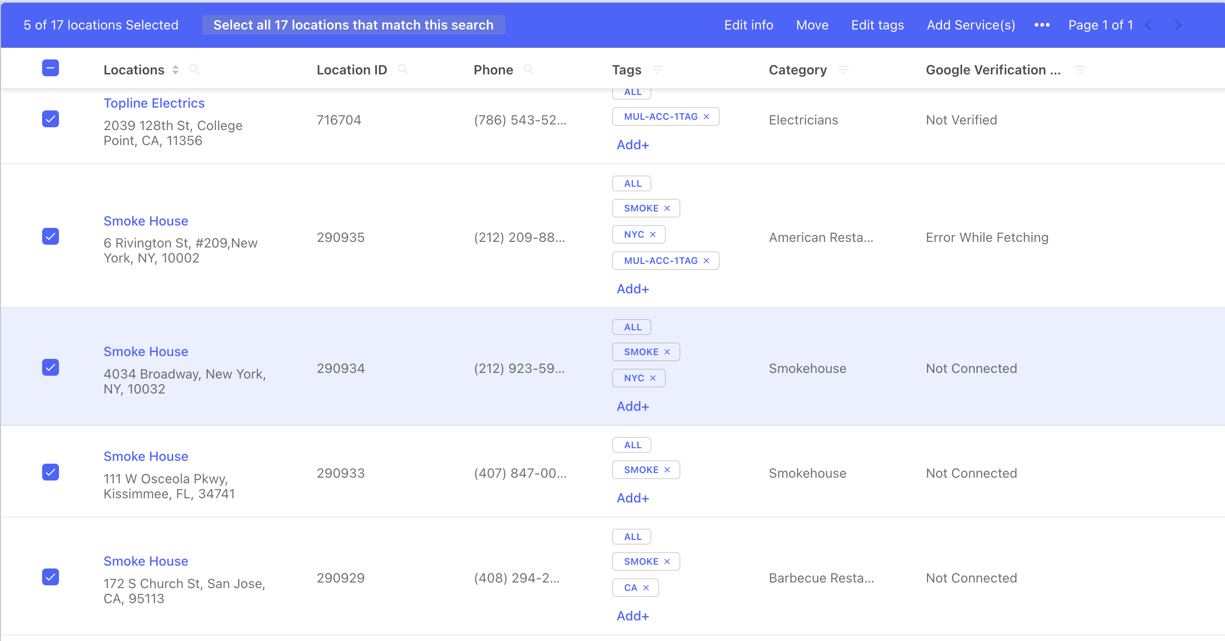Remove SMOKE tag from location 290935
Image resolution: width=1225 pixels, height=641 pixels.
pyautogui.click(x=667, y=208)
